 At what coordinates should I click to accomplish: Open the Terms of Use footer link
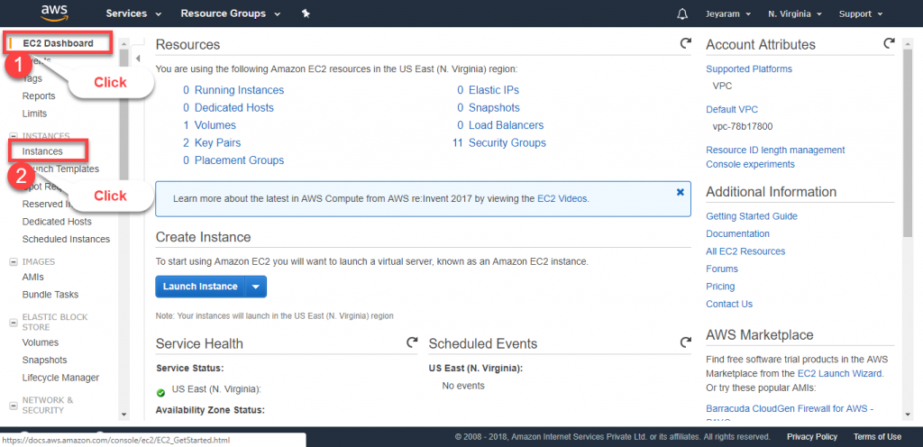point(877,436)
